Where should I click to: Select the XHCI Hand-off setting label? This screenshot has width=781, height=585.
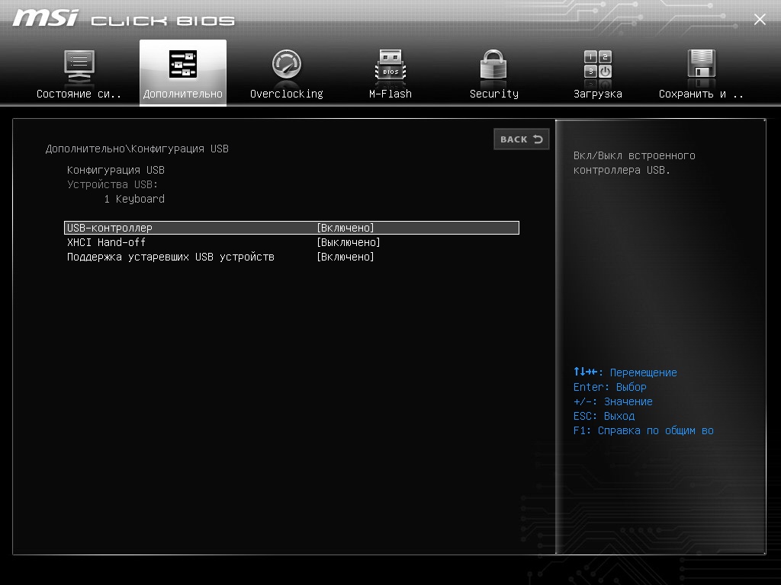106,242
